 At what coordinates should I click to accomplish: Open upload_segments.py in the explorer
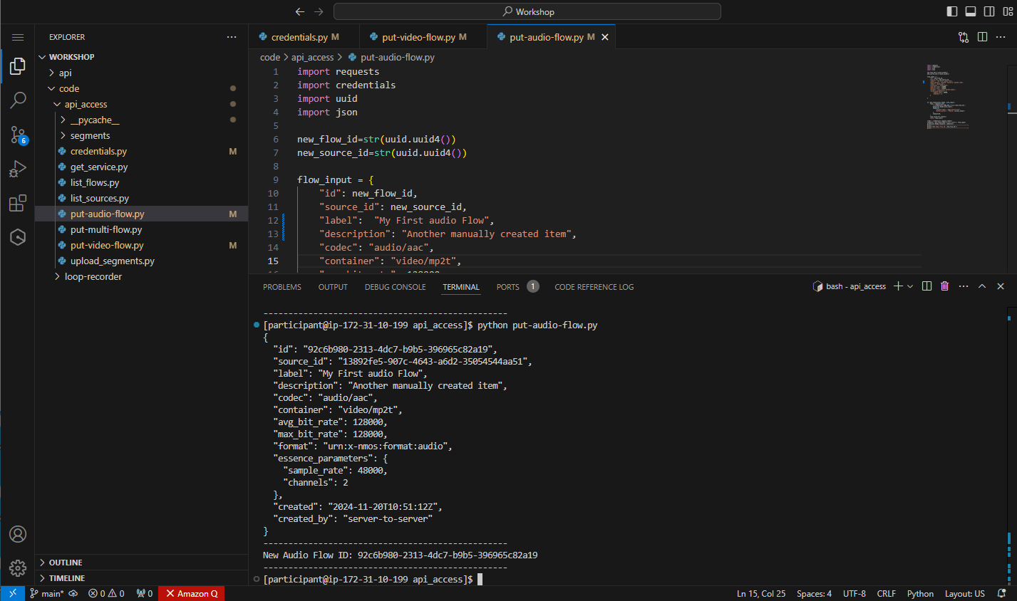click(142, 261)
